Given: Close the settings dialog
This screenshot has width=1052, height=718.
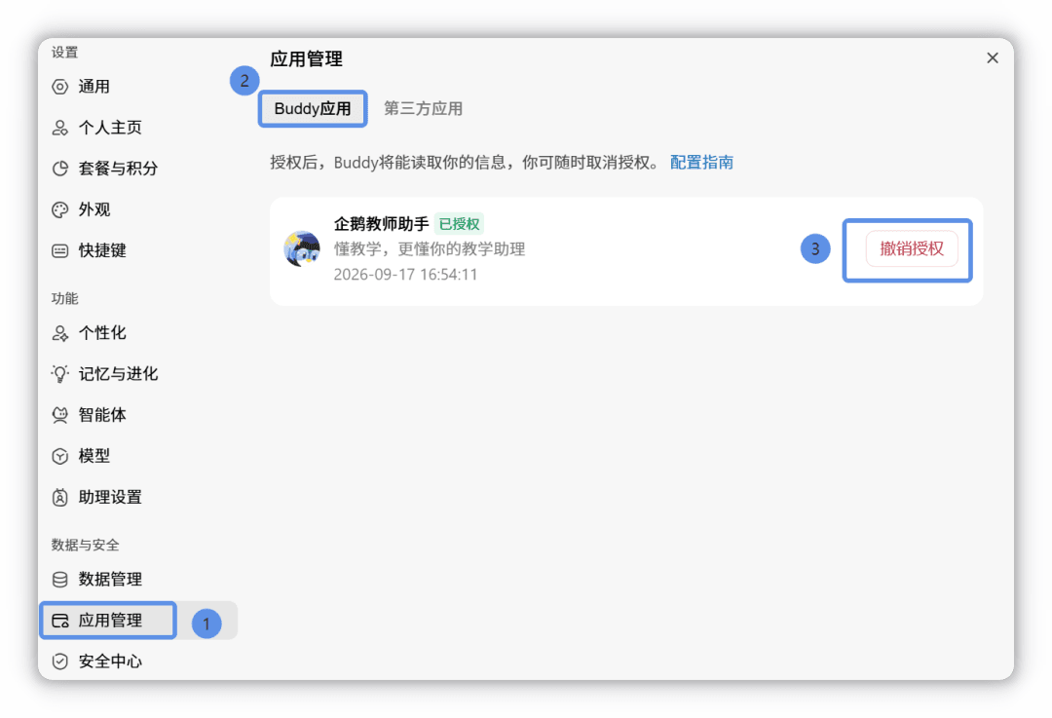Looking at the screenshot, I should [993, 58].
